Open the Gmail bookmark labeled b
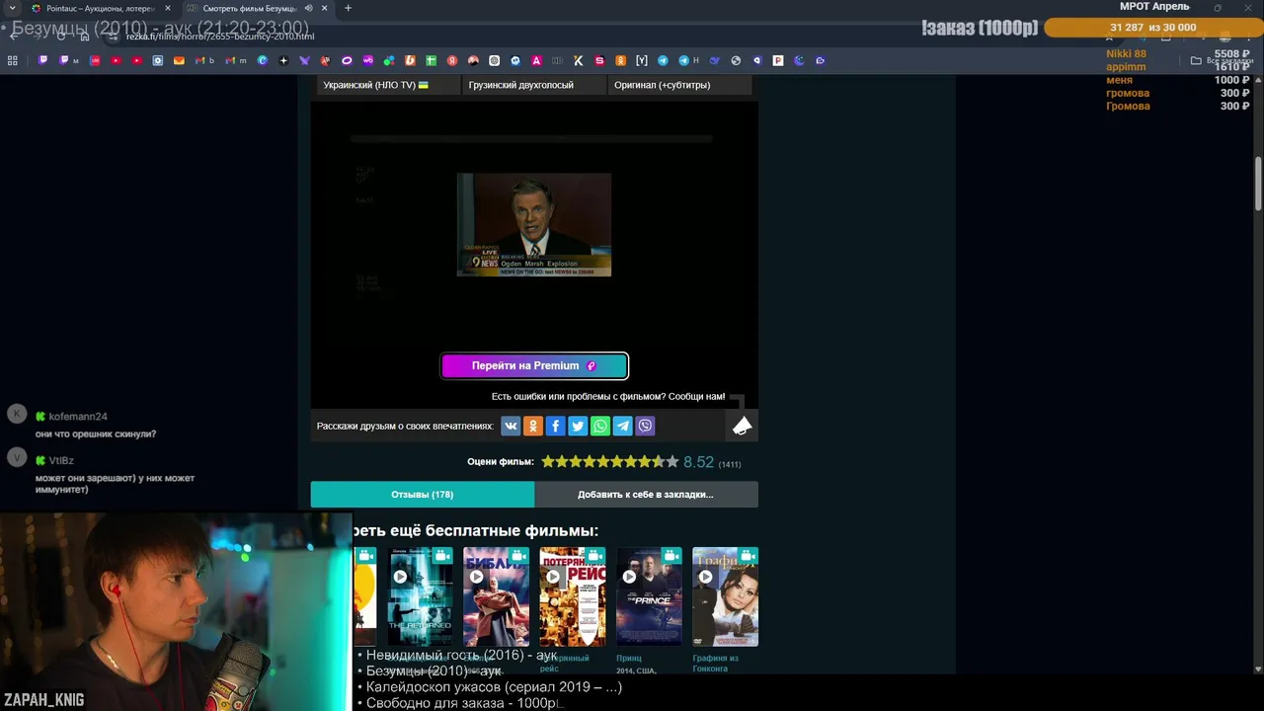The height and width of the screenshot is (711, 1264). coord(204,60)
